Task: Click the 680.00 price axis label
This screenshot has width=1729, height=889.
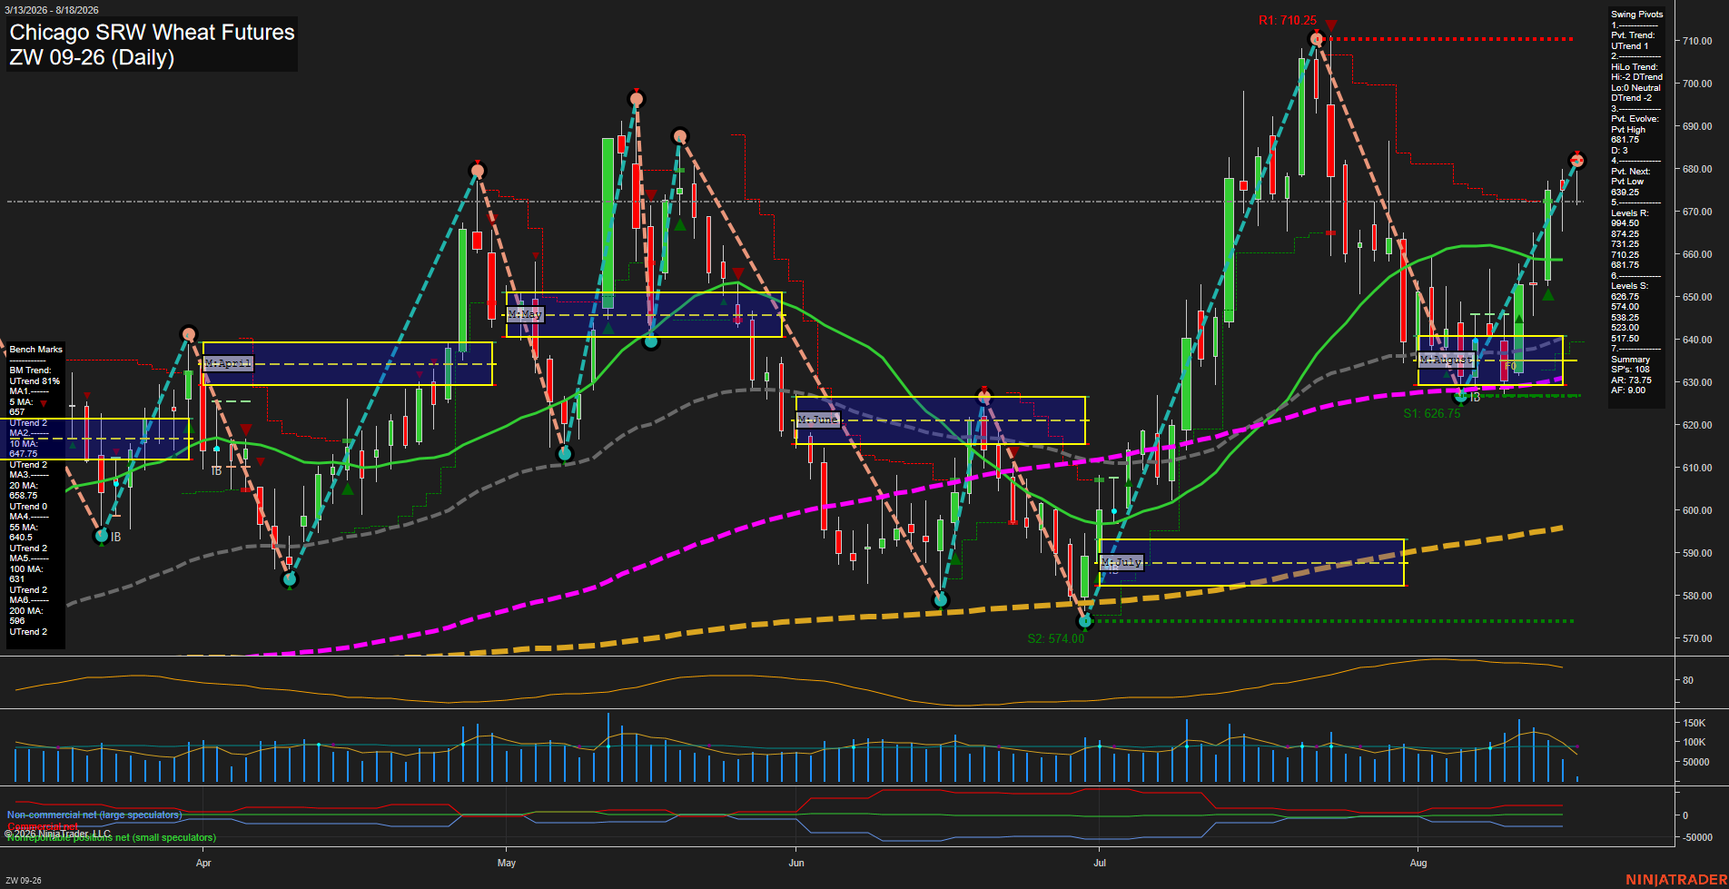Action: [1697, 169]
